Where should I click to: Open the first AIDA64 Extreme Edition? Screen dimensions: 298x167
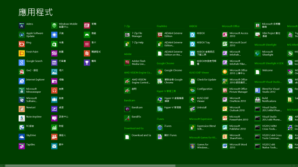click(x=160, y=35)
